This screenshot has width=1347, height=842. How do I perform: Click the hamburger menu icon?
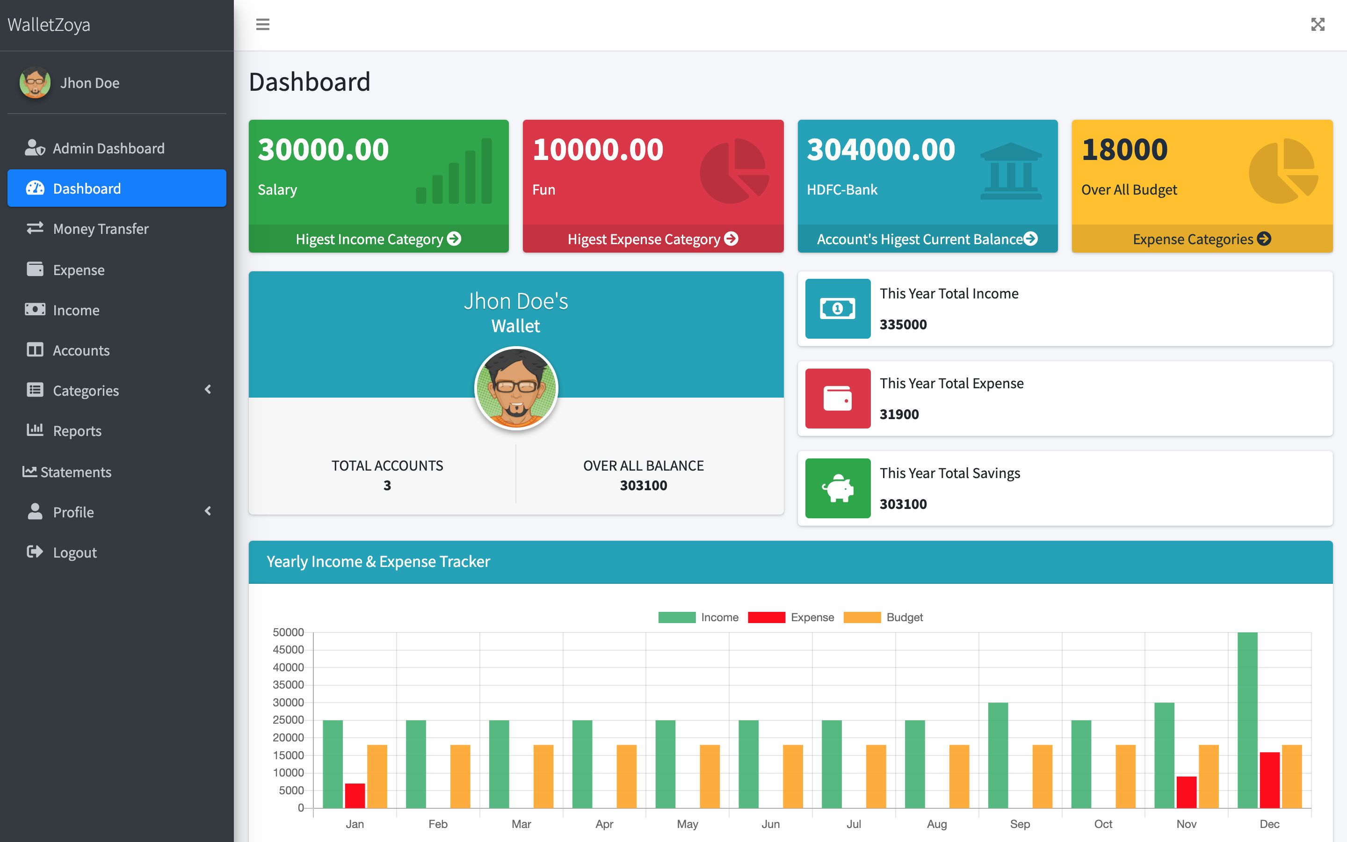(x=262, y=24)
